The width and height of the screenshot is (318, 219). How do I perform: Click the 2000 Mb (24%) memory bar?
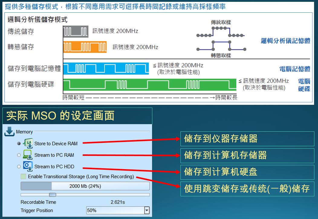pos(85,186)
